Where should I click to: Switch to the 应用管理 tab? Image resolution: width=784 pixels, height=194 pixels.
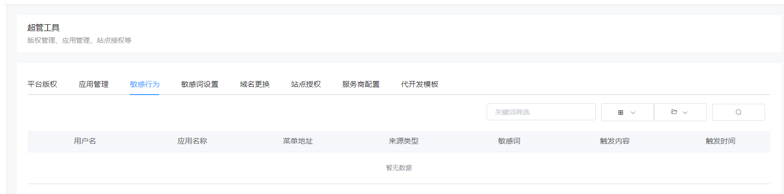pyautogui.click(x=94, y=84)
